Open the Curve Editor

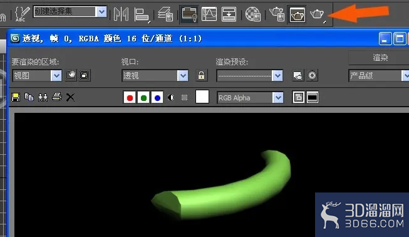(209, 14)
